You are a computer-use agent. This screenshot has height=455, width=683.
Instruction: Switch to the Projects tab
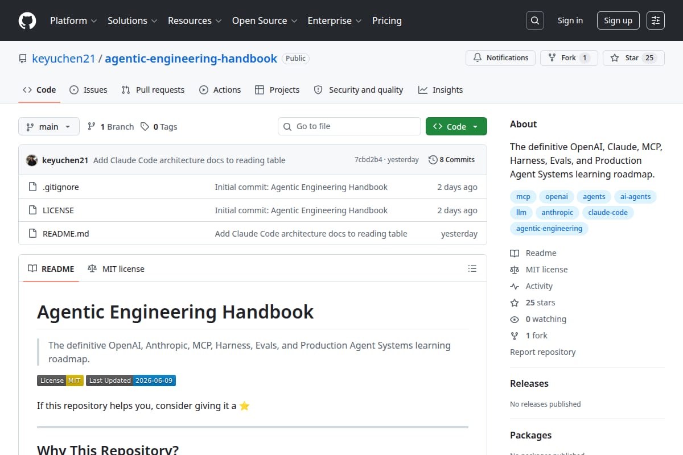[277, 90]
